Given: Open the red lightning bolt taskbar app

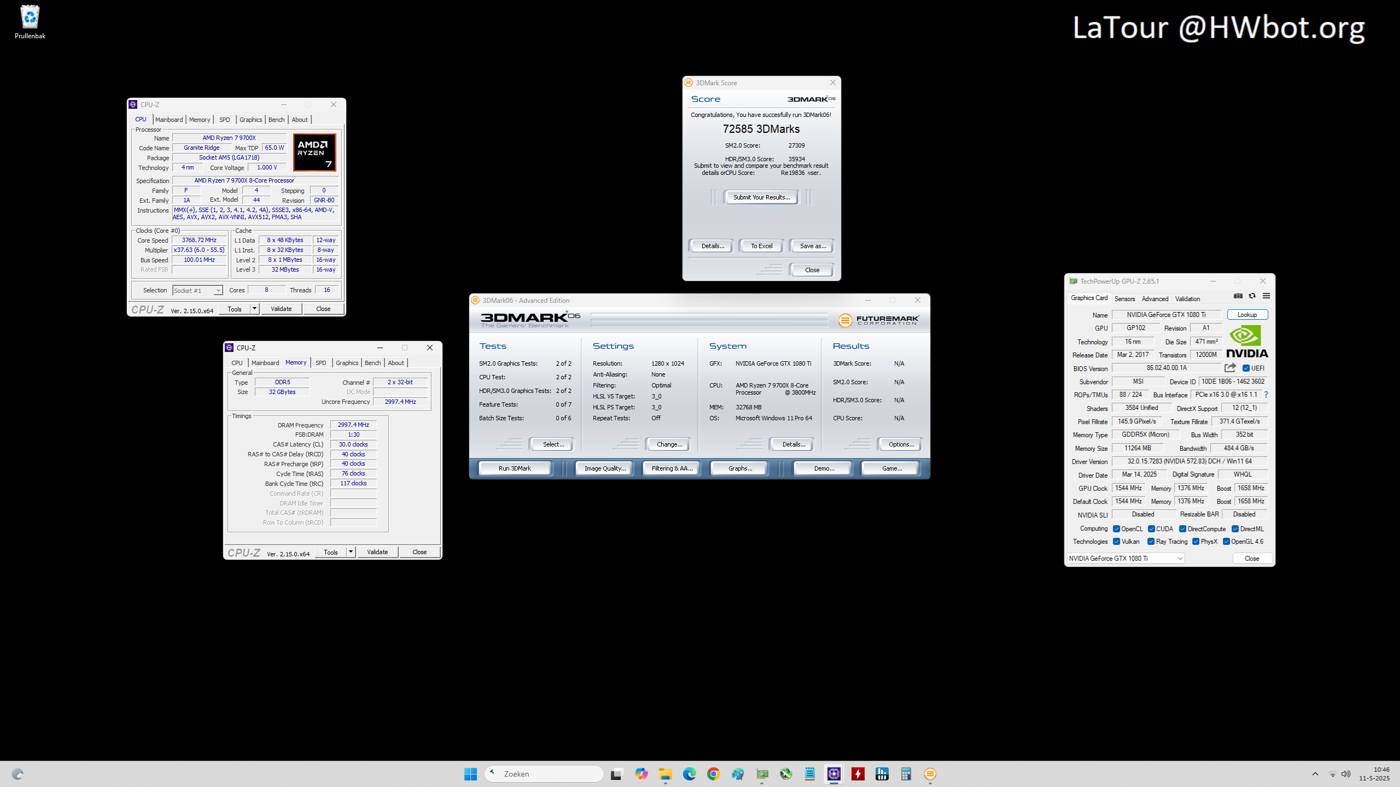Looking at the screenshot, I should click(858, 774).
